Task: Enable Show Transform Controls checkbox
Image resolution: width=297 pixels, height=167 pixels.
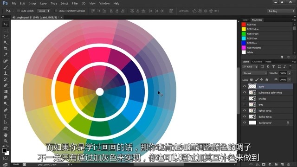Action: 56,11
